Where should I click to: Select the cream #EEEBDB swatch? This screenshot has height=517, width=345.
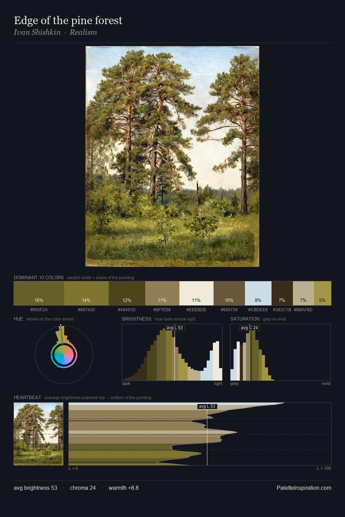(x=196, y=293)
